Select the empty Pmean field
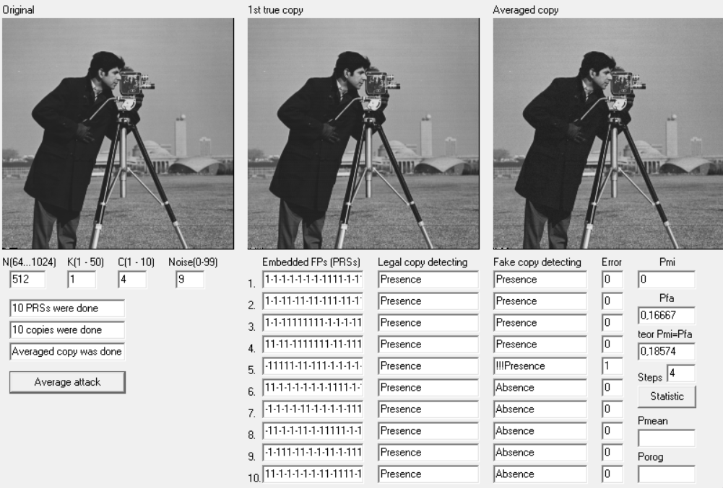This screenshot has height=488, width=723. 667,438
